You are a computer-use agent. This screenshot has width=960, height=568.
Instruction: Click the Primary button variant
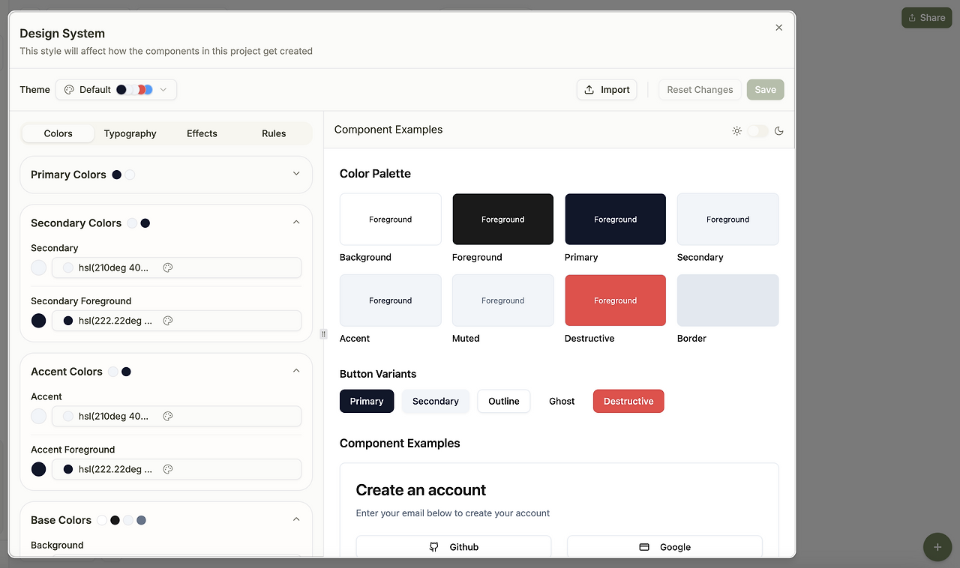[367, 401]
